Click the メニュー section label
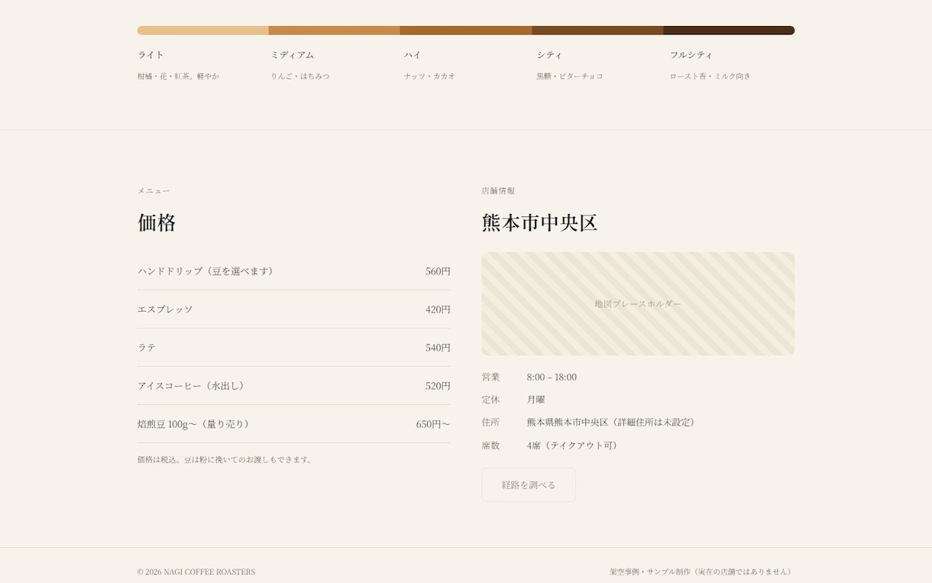The image size is (932, 583). pyautogui.click(x=154, y=191)
